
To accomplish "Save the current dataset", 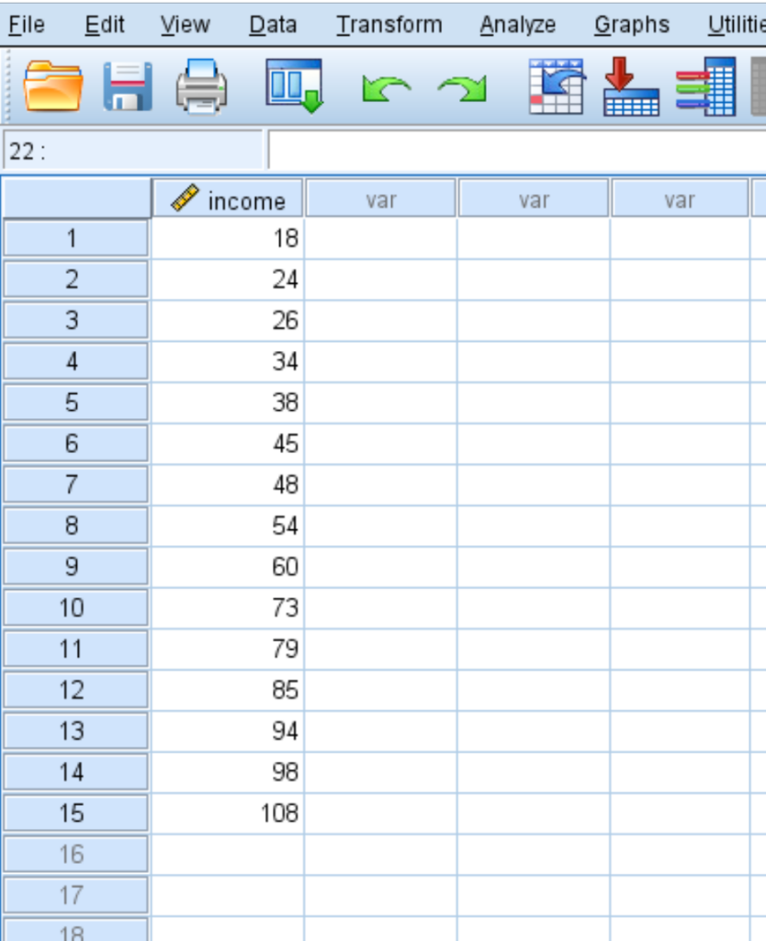I will point(127,87).
